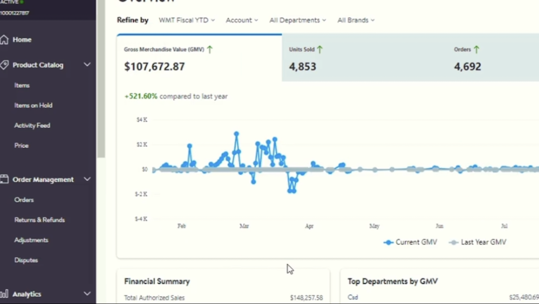Open the WMT Fiscal YTD dropdown
Screen dimensions: 539x304
point(187,20)
